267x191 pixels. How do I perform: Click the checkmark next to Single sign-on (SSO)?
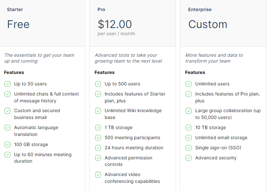189,148
